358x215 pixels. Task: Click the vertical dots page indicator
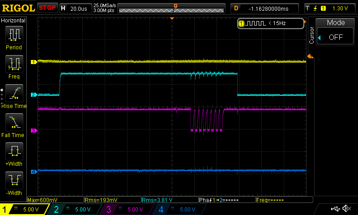click(2, 97)
